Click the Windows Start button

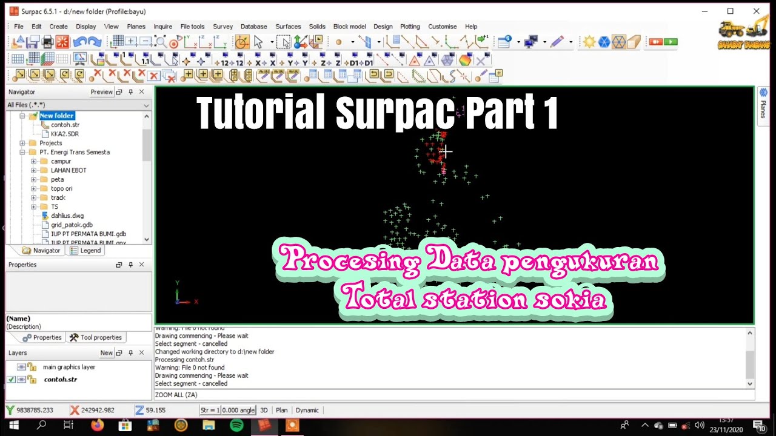(x=13, y=425)
